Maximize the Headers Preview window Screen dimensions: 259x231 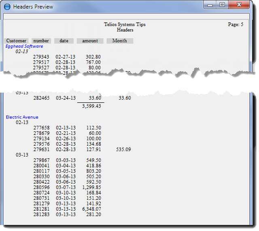click(x=222, y=5)
